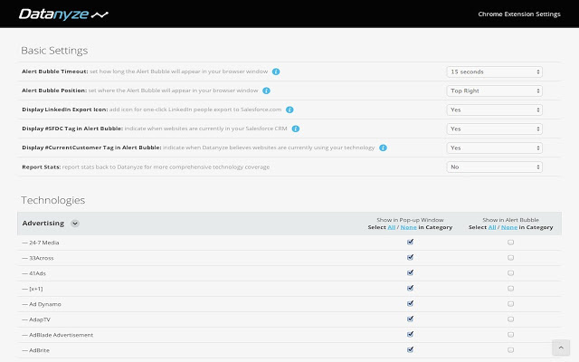Viewport: 579px width, 362px height.
Task: Show info for Display #SFDC Tag setting
Action: tap(296, 129)
